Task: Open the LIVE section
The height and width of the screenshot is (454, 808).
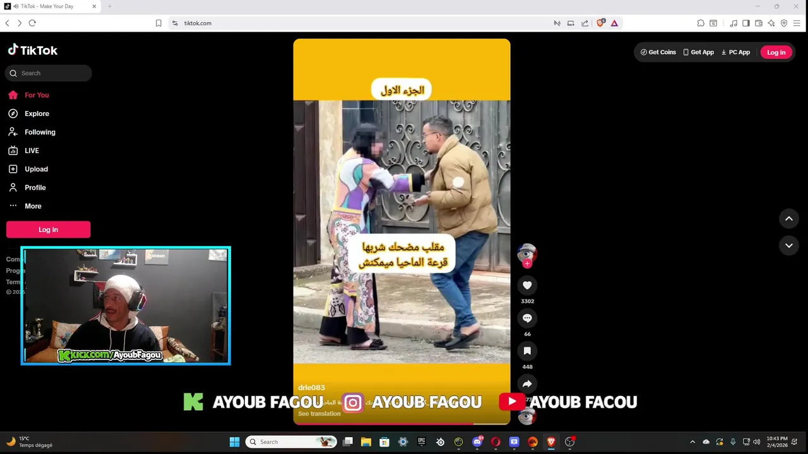Action: pyautogui.click(x=23, y=151)
